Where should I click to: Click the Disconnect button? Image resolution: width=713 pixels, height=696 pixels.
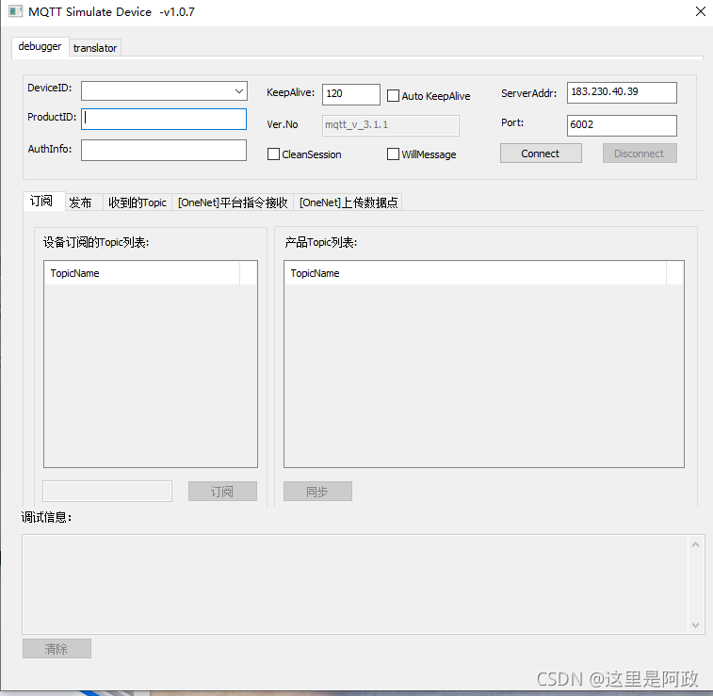pos(640,154)
